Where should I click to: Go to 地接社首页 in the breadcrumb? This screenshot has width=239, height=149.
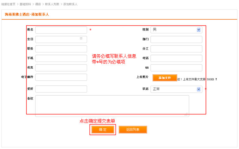point(8,4)
